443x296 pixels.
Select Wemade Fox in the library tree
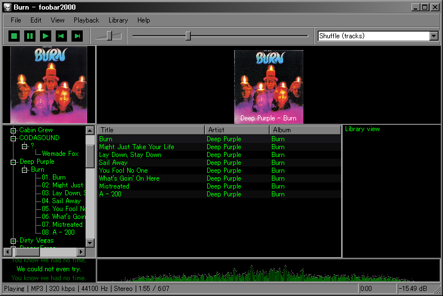[x=60, y=154]
